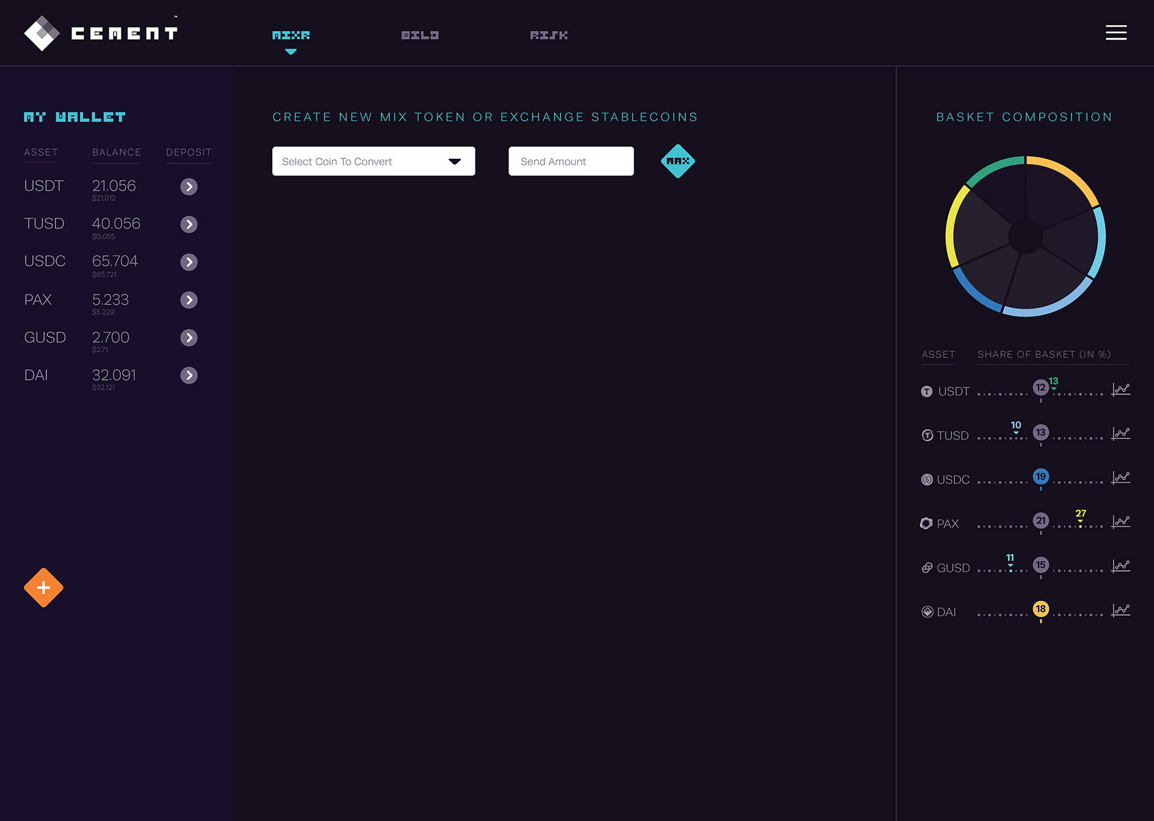Click the GUSD deposit arrow button

click(x=189, y=338)
